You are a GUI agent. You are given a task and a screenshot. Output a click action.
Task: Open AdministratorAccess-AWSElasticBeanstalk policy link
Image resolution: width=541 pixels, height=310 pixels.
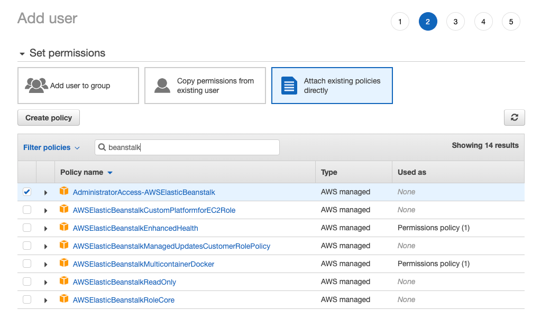[144, 192]
